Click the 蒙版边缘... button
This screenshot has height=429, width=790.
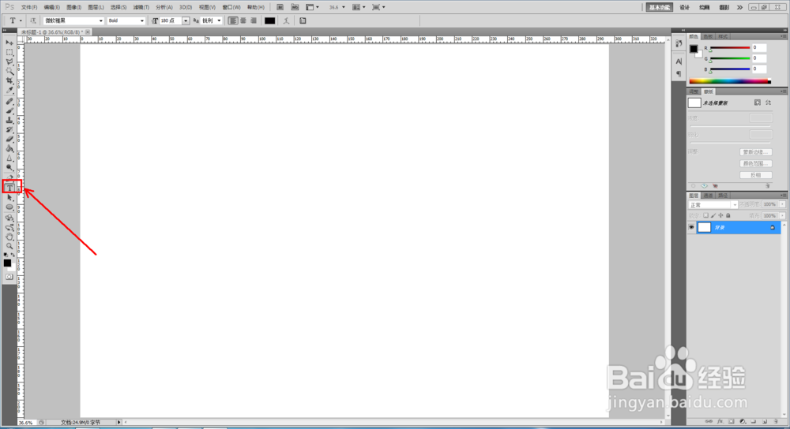tap(756, 152)
